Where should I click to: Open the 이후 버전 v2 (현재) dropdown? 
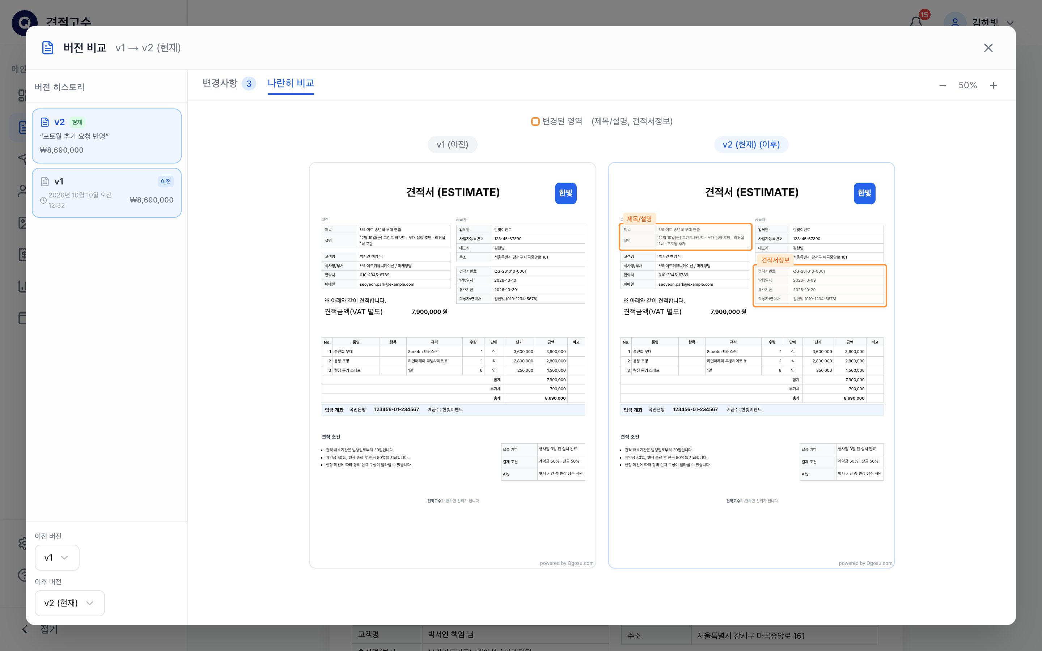point(69,603)
